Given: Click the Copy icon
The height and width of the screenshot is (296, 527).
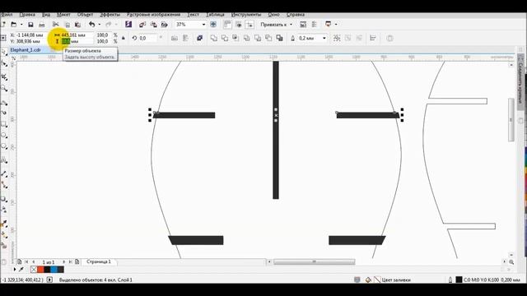Looking at the screenshot, I should [x=68, y=25].
